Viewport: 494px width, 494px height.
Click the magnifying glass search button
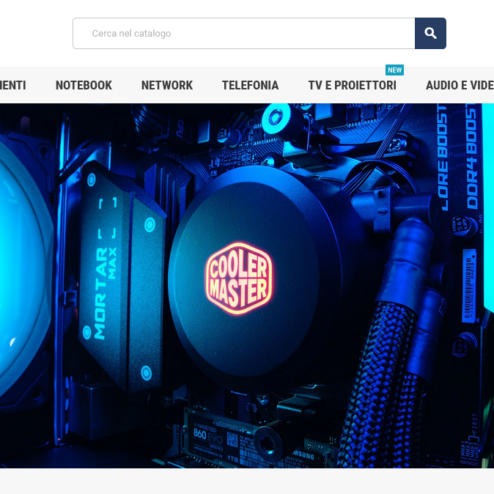(x=430, y=34)
